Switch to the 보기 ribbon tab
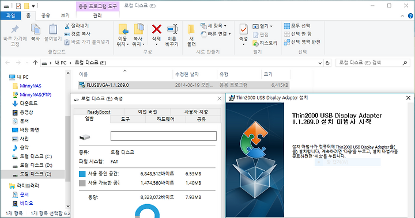Screen dimensions: 415x218 (65, 16)
